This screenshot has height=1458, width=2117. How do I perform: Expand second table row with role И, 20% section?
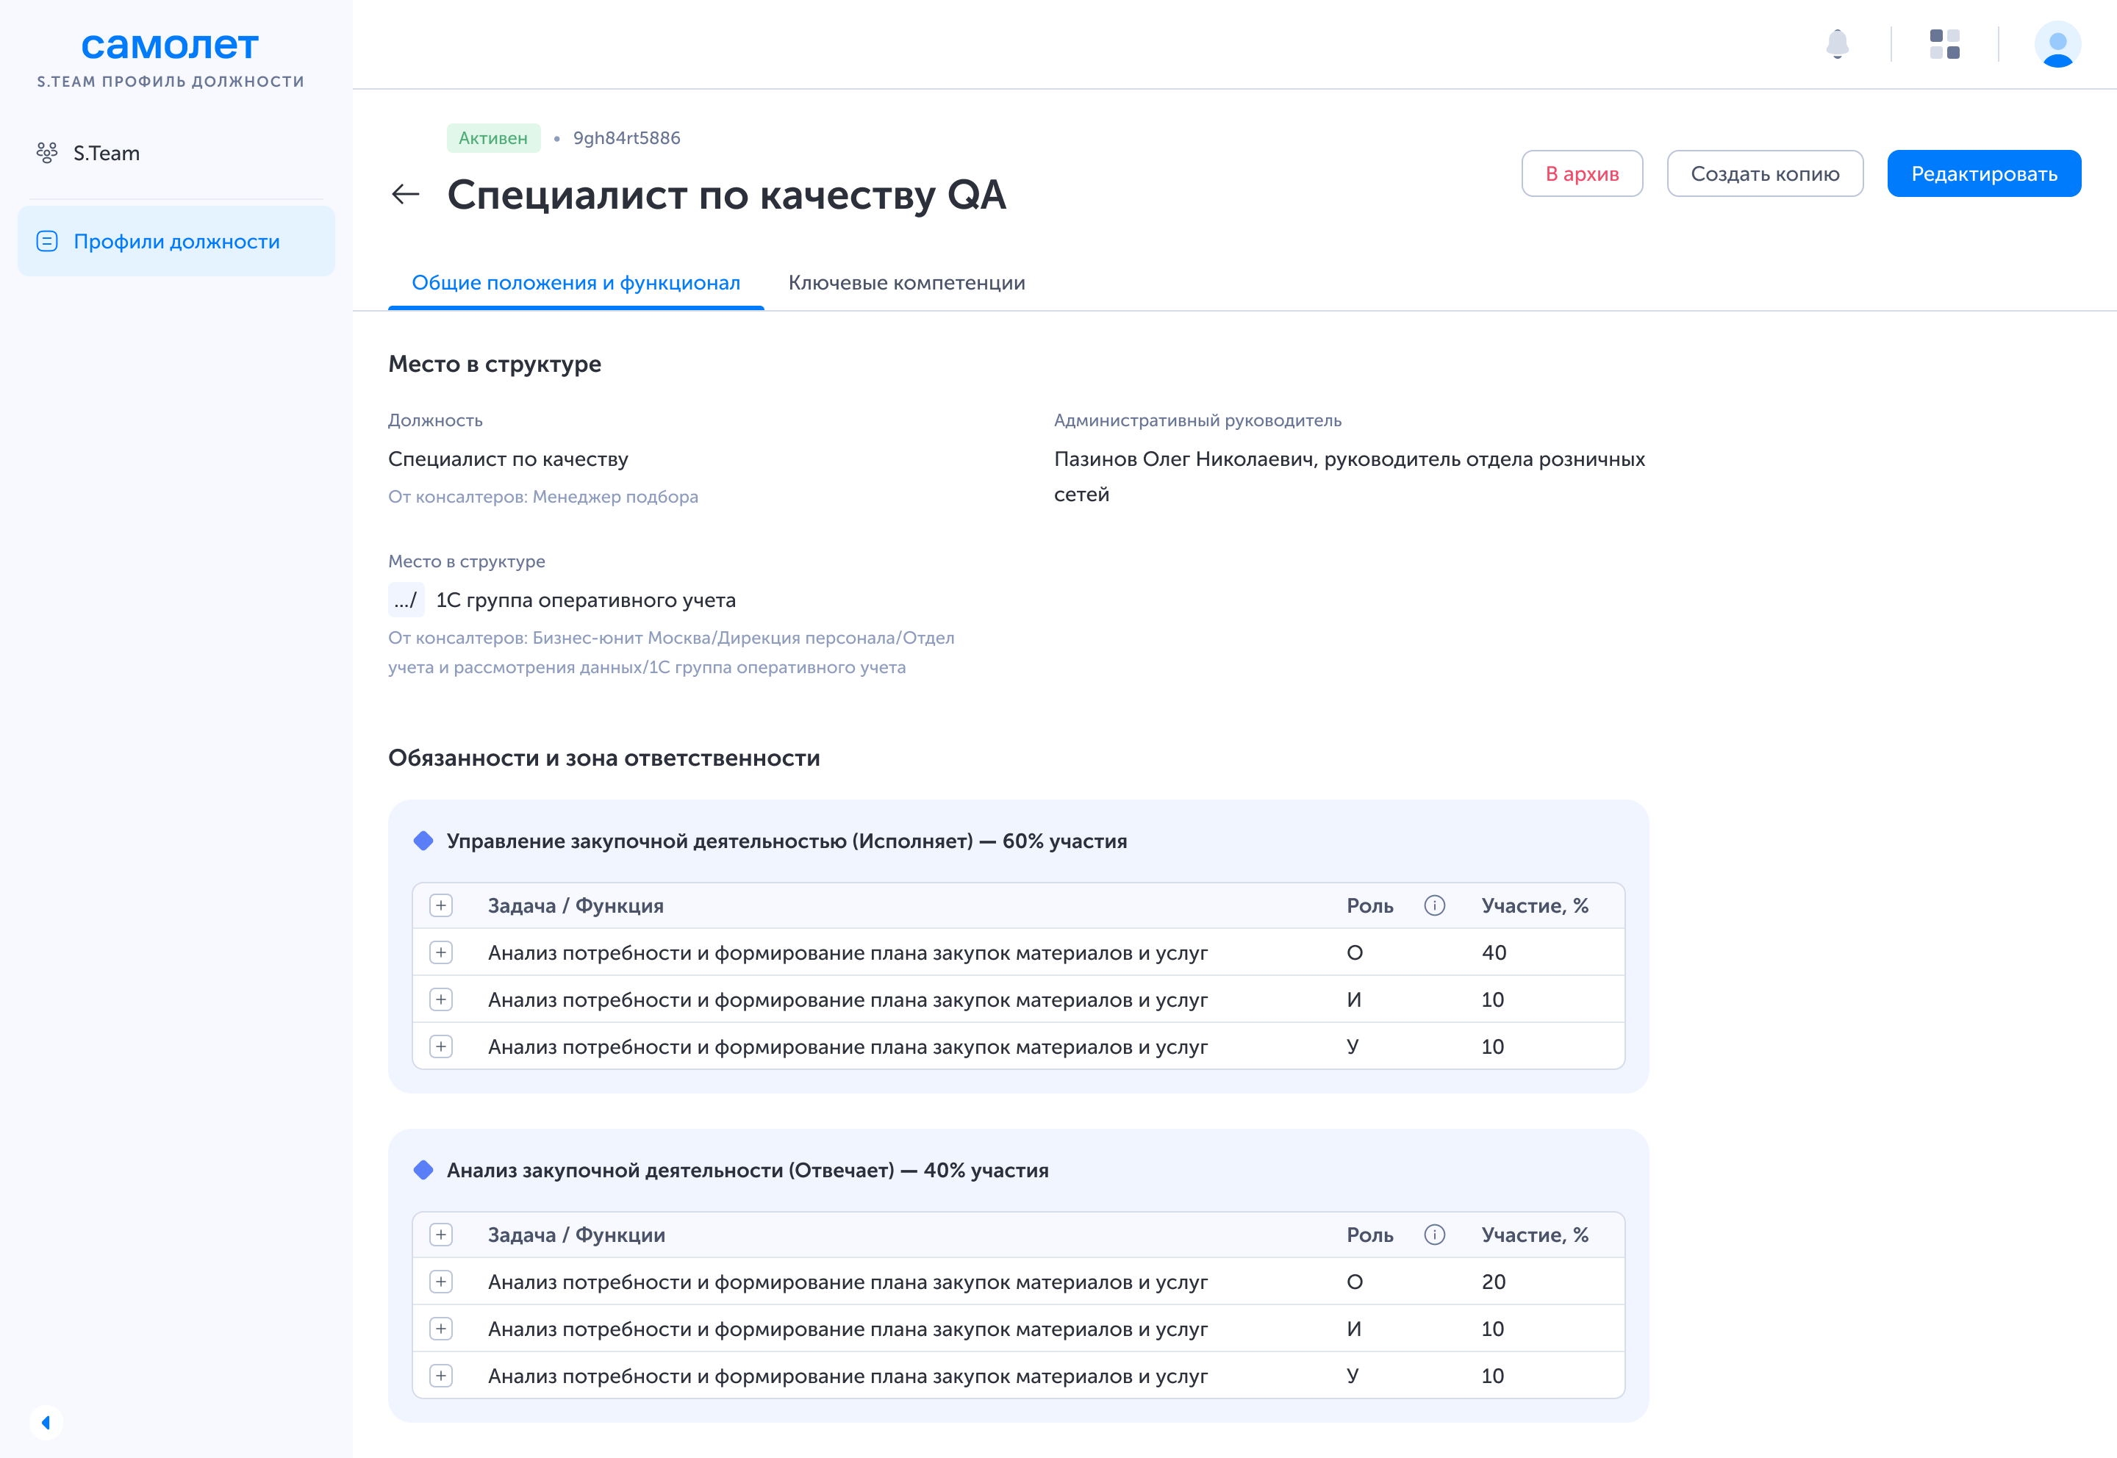click(x=441, y=1329)
